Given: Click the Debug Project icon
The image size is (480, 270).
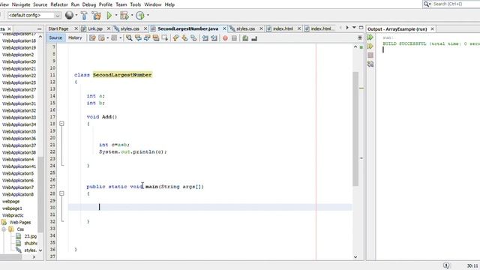Looking at the screenshot, I should coord(124,15).
